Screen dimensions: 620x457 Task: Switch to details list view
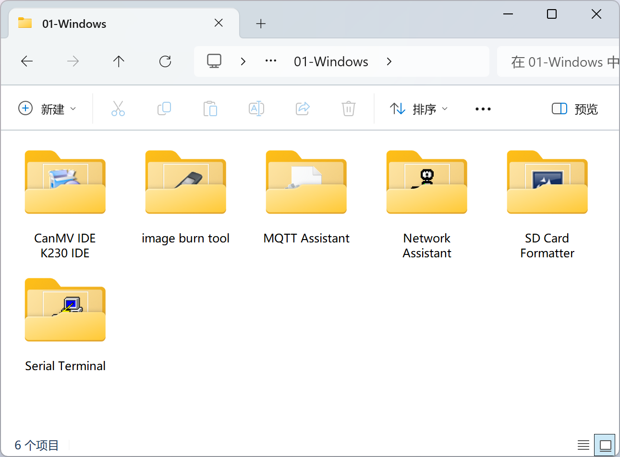(x=584, y=445)
